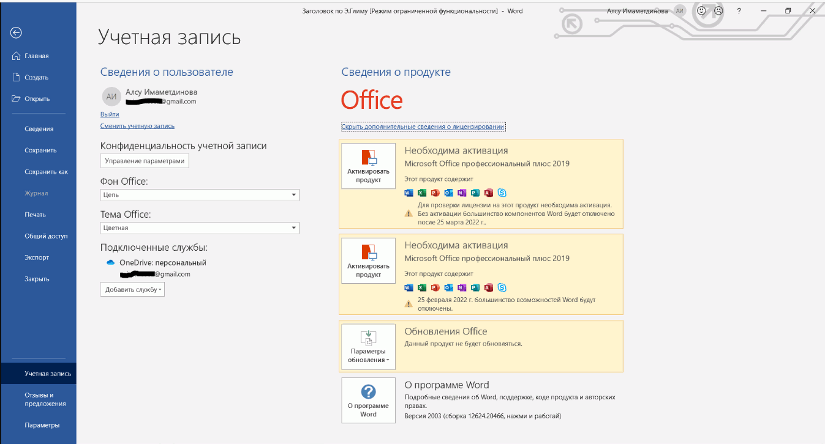
Task: Click the question mark help icon in the title bar
Action: point(739,10)
